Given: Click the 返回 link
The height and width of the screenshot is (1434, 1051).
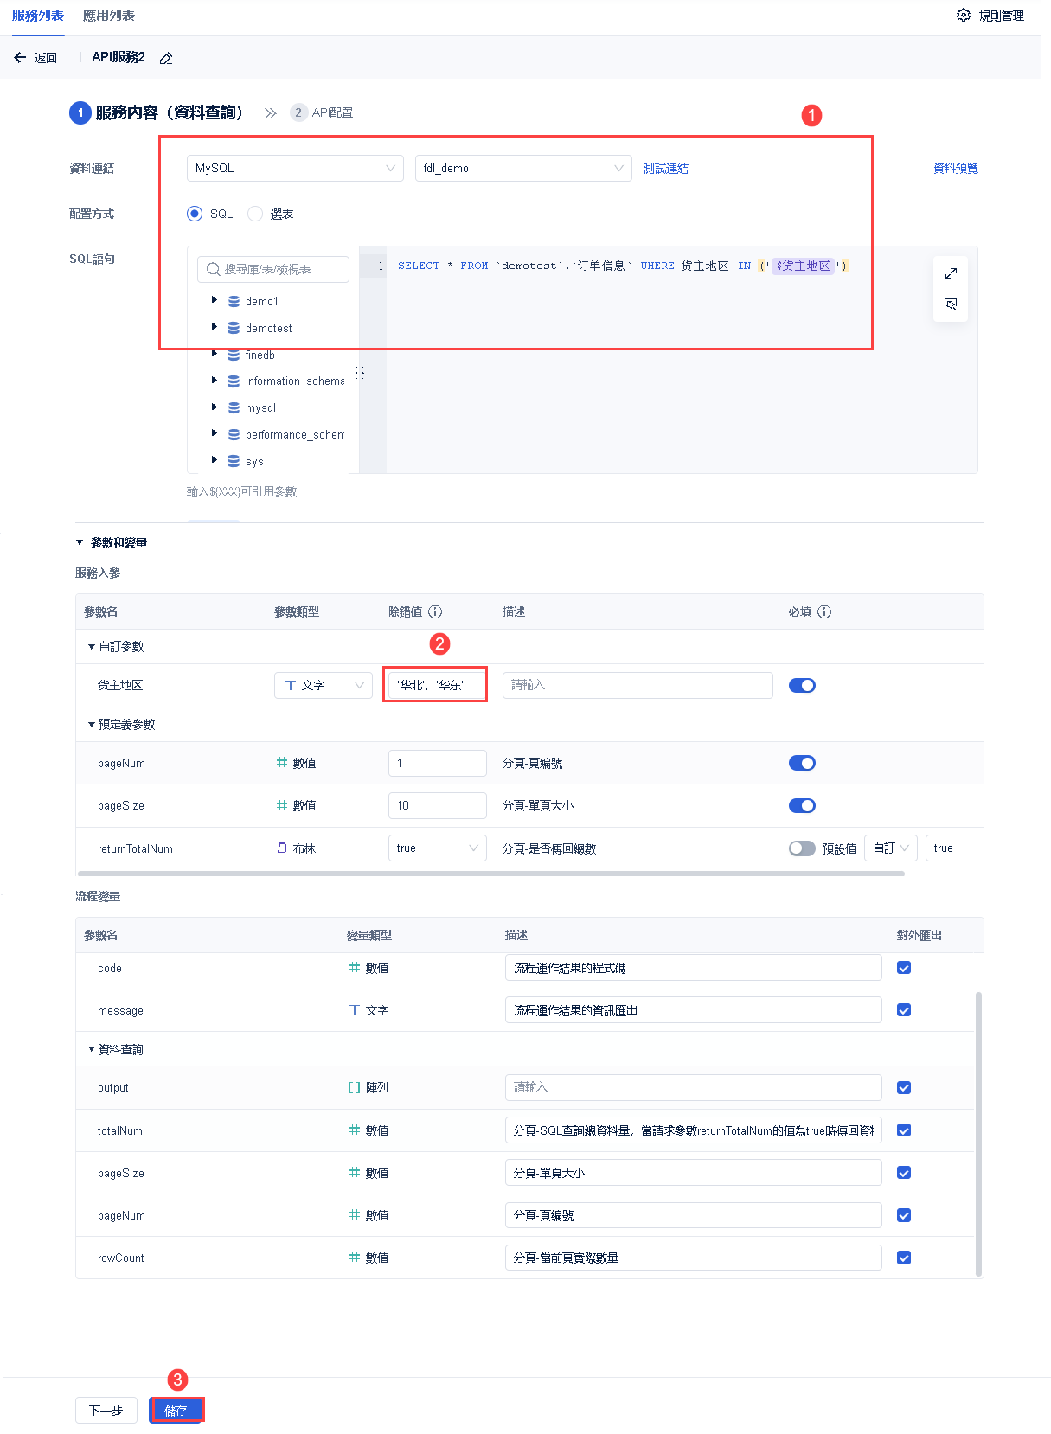Looking at the screenshot, I should tap(46, 58).
